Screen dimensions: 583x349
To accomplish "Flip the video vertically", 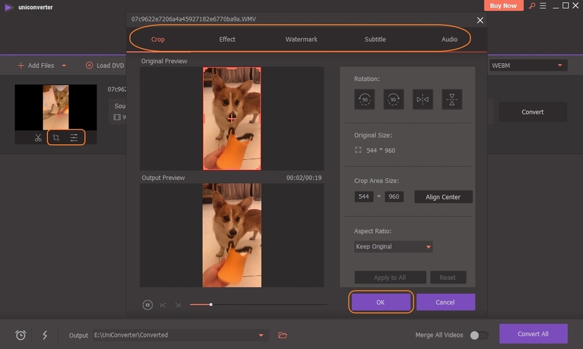I will coord(451,99).
